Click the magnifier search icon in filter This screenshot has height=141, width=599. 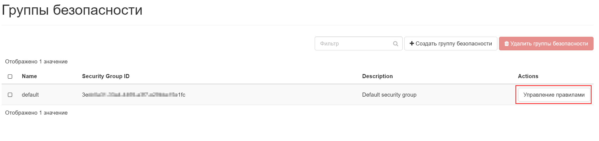(x=395, y=44)
